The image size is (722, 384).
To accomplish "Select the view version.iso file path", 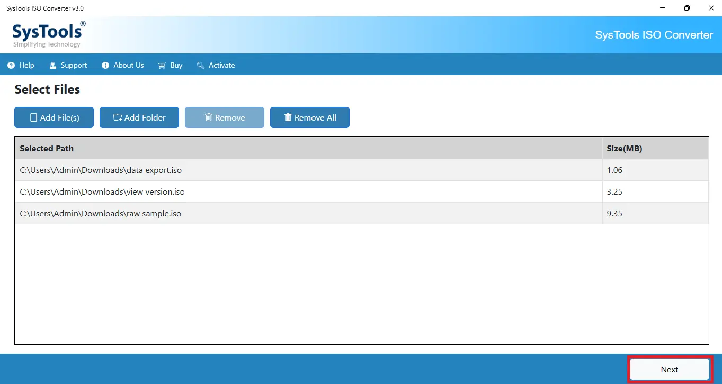I will (102, 192).
